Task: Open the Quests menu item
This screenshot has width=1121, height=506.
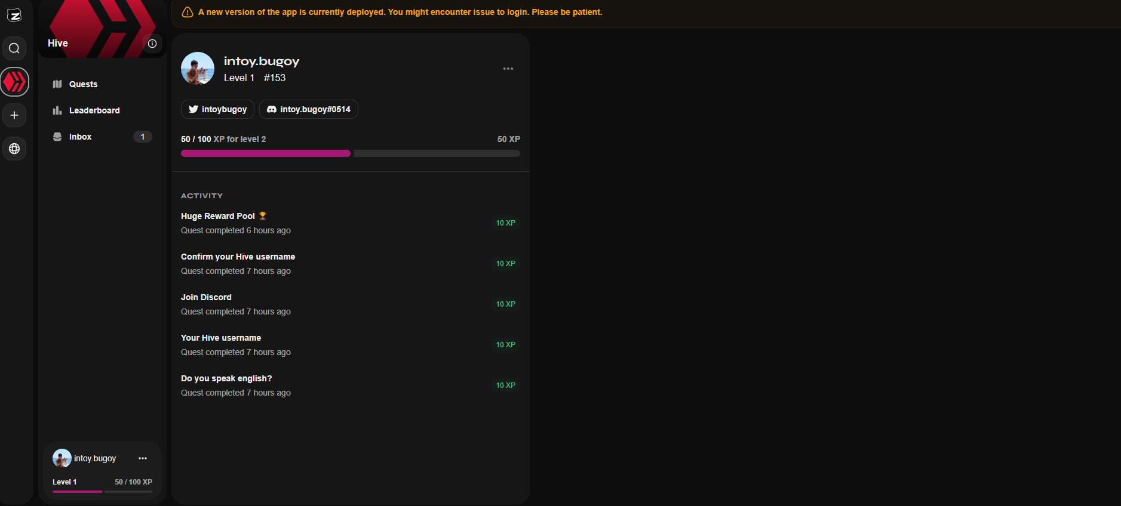Action: coord(83,84)
